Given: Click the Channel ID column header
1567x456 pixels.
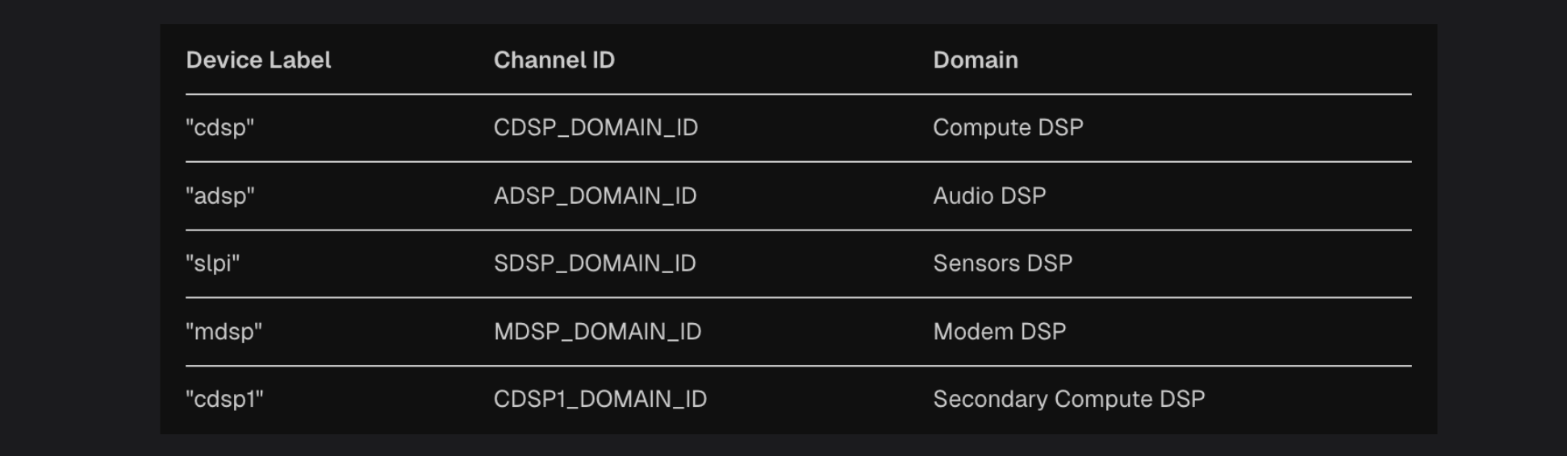Looking at the screenshot, I should [554, 60].
